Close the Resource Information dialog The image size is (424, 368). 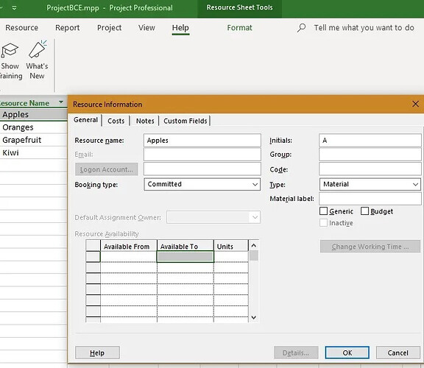point(415,104)
